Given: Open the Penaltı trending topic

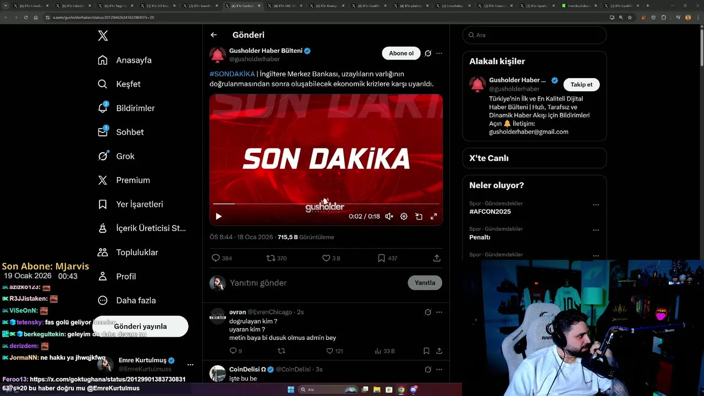Looking at the screenshot, I should [480, 237].
